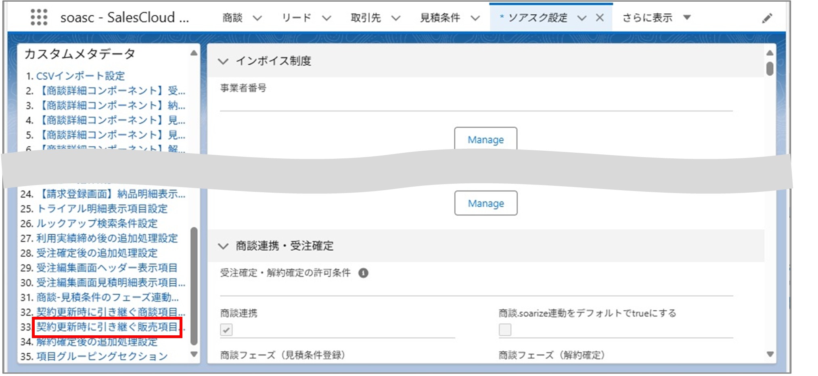This screenshot has width=818, height=376.
Task: Enable the 商談.soarize連動をデフォルトでtrueにする checkbox
Action: pos(506,330)
